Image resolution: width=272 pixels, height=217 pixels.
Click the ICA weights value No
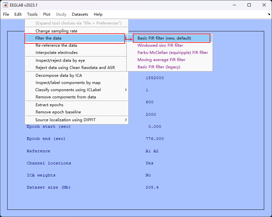pos(148,175)
